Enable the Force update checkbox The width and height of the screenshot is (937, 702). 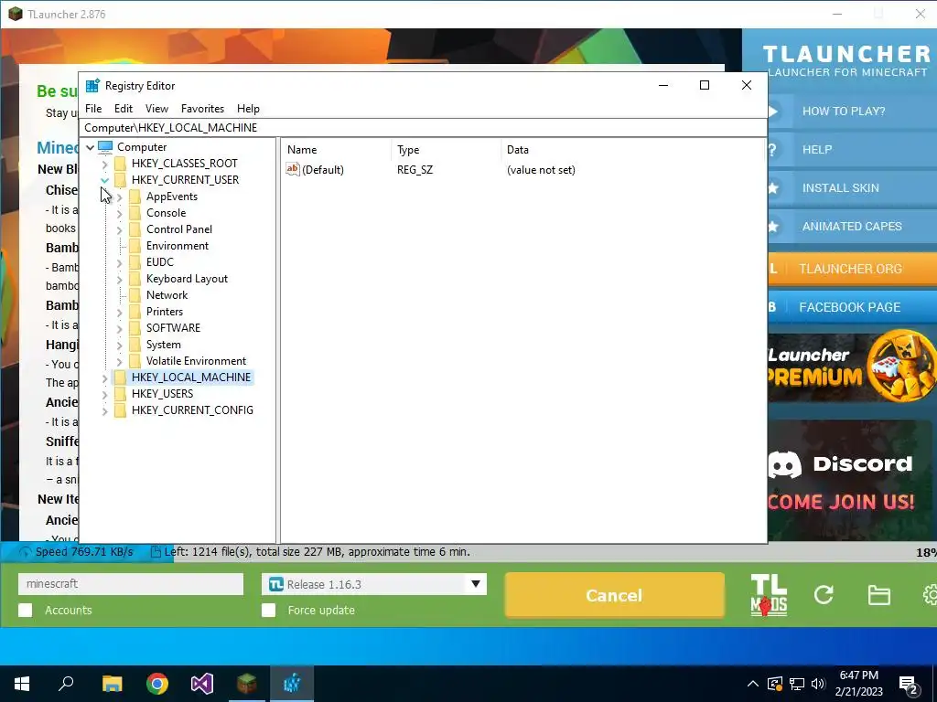coord(269,610)
